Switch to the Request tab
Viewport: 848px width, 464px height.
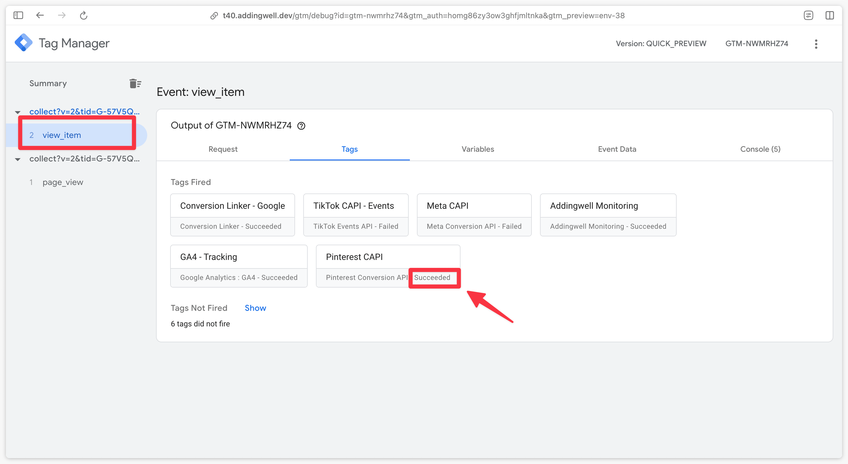223,149
